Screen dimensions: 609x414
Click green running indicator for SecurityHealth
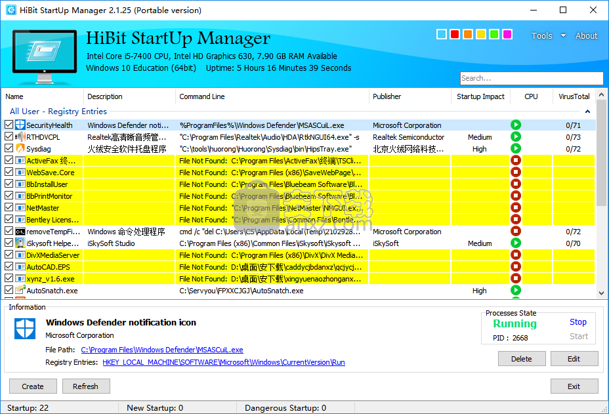tap(516, 125)
